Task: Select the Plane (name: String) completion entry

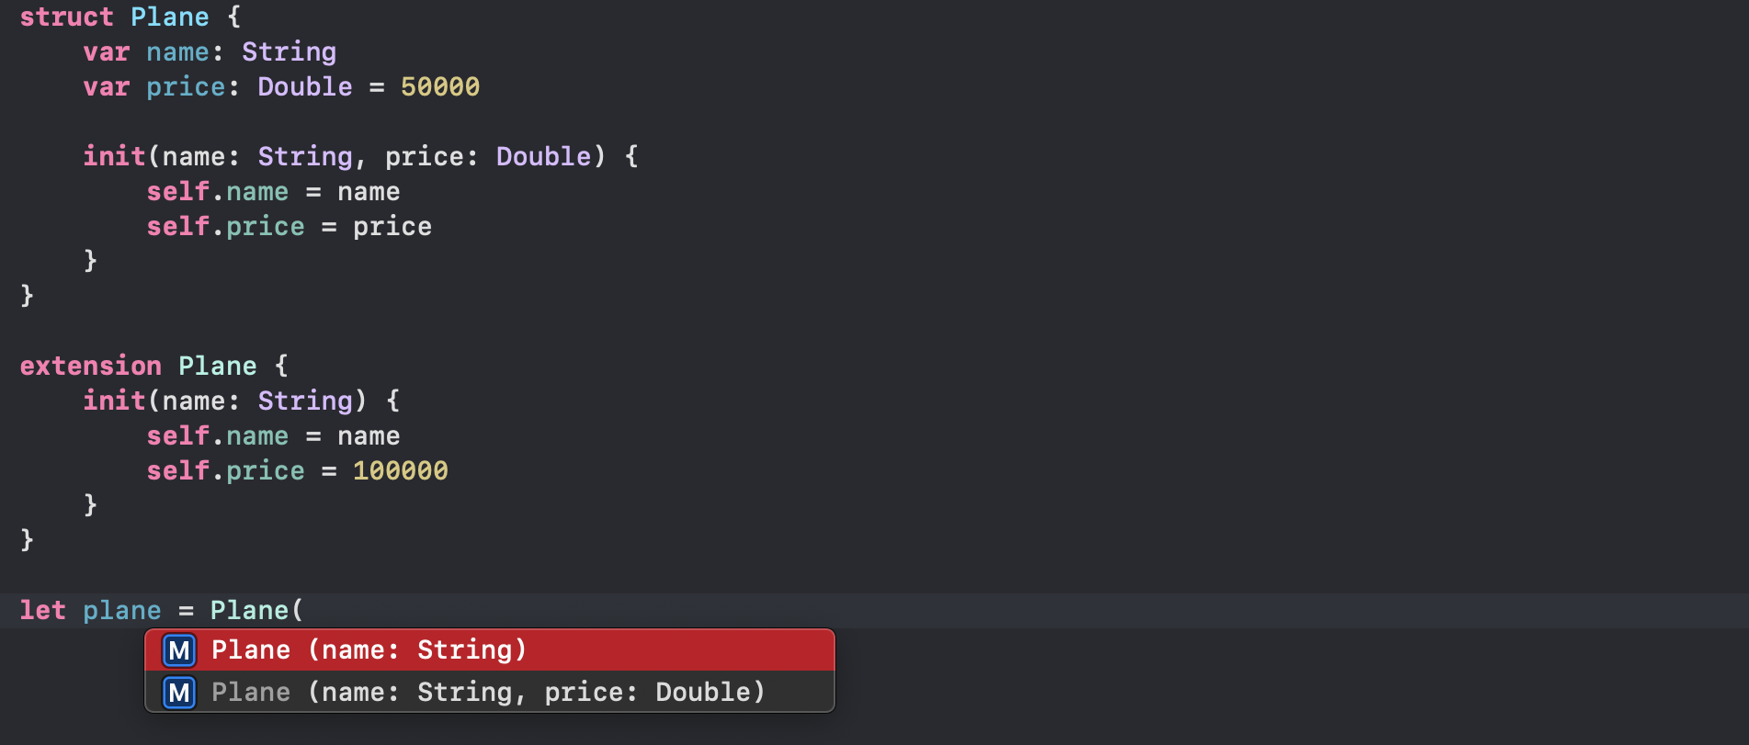Action: click(x=368, y=649)
